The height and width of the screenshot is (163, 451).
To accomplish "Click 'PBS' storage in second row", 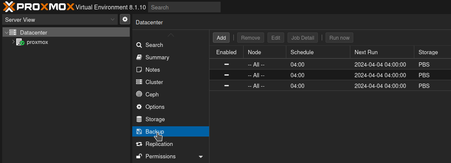I will tap(424, 76).
